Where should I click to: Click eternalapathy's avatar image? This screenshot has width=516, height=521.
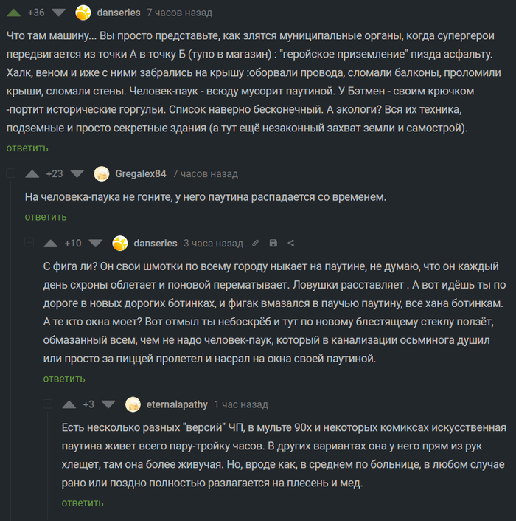coord(133,404)
